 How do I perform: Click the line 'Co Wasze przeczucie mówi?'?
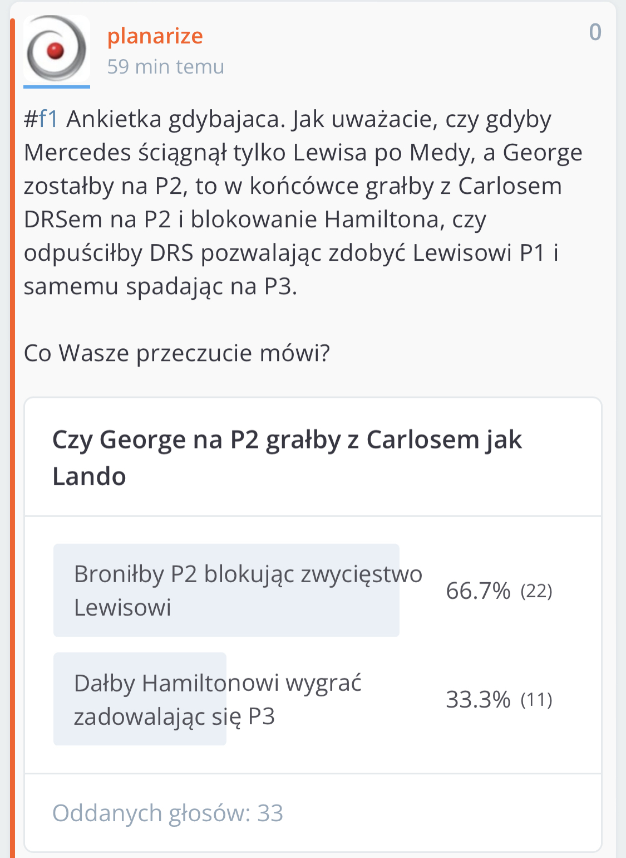click(x=177, y=353)
